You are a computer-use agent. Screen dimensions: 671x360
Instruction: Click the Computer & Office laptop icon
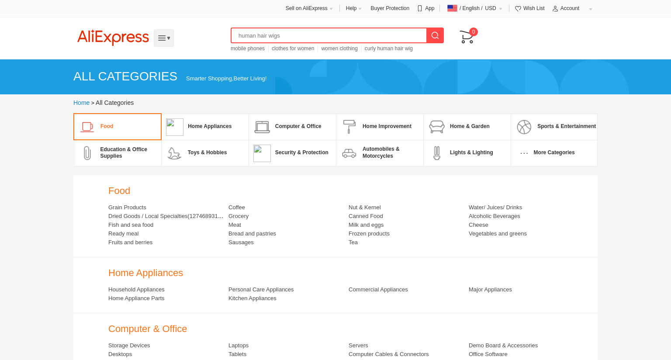262,127
